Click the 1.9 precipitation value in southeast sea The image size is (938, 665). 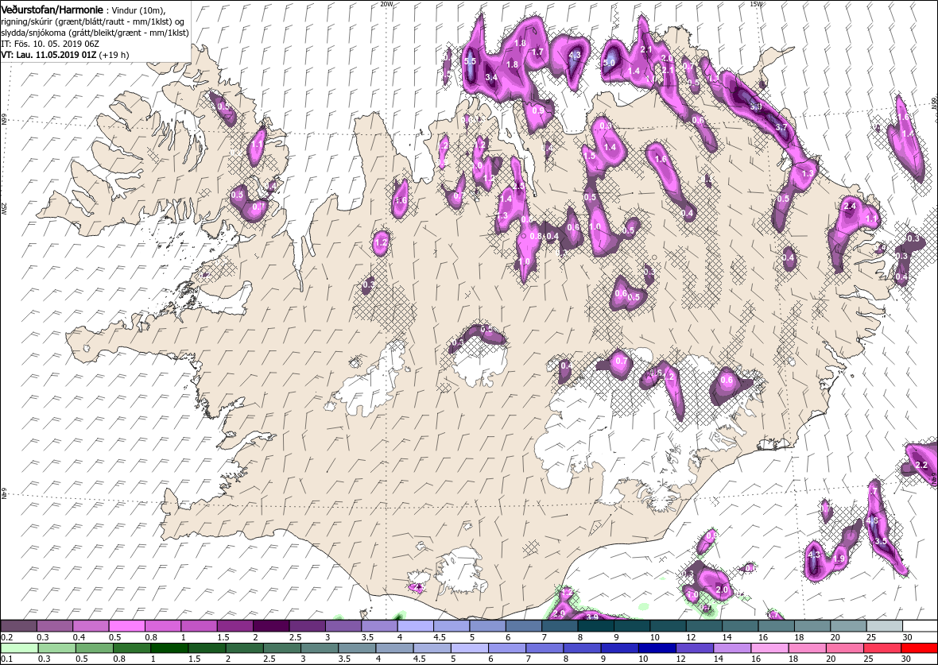point(839,559)
